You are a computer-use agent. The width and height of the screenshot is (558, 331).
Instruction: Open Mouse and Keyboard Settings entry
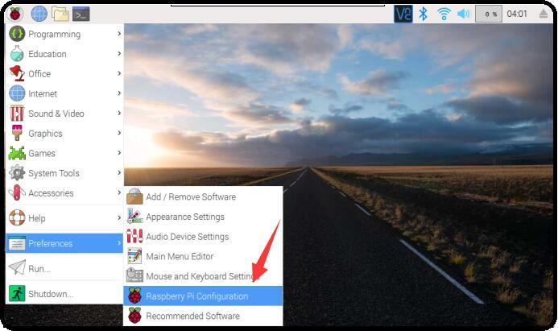(x=203, y=276)
